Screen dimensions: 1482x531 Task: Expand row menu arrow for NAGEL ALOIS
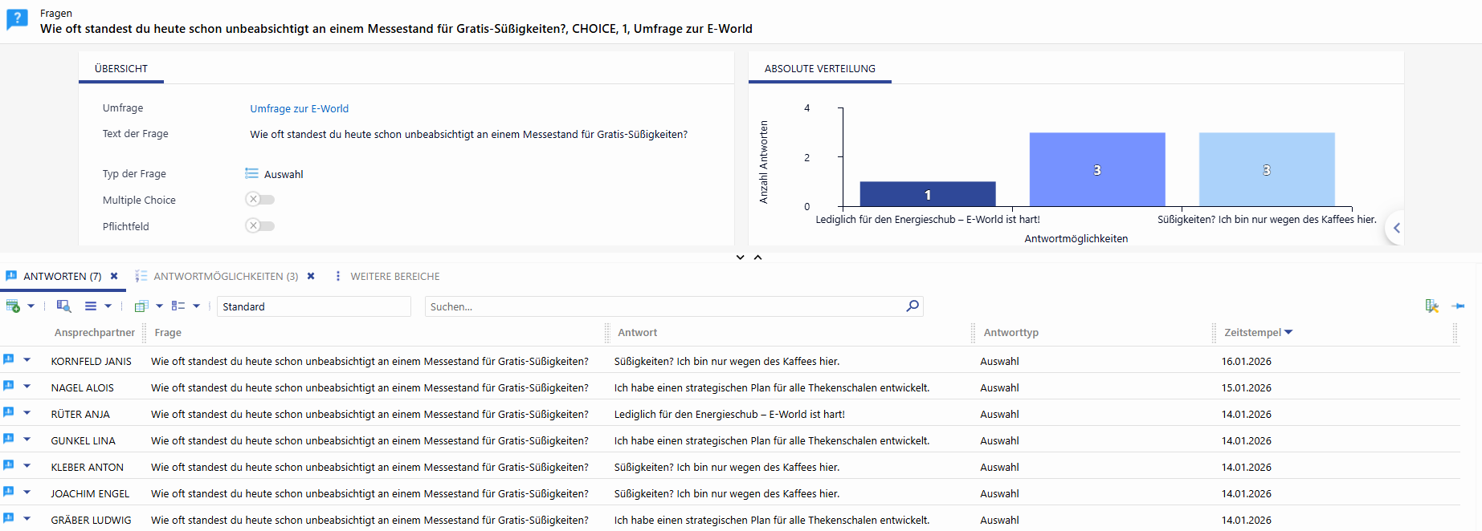pyautogui.click(x=27, y=387)
